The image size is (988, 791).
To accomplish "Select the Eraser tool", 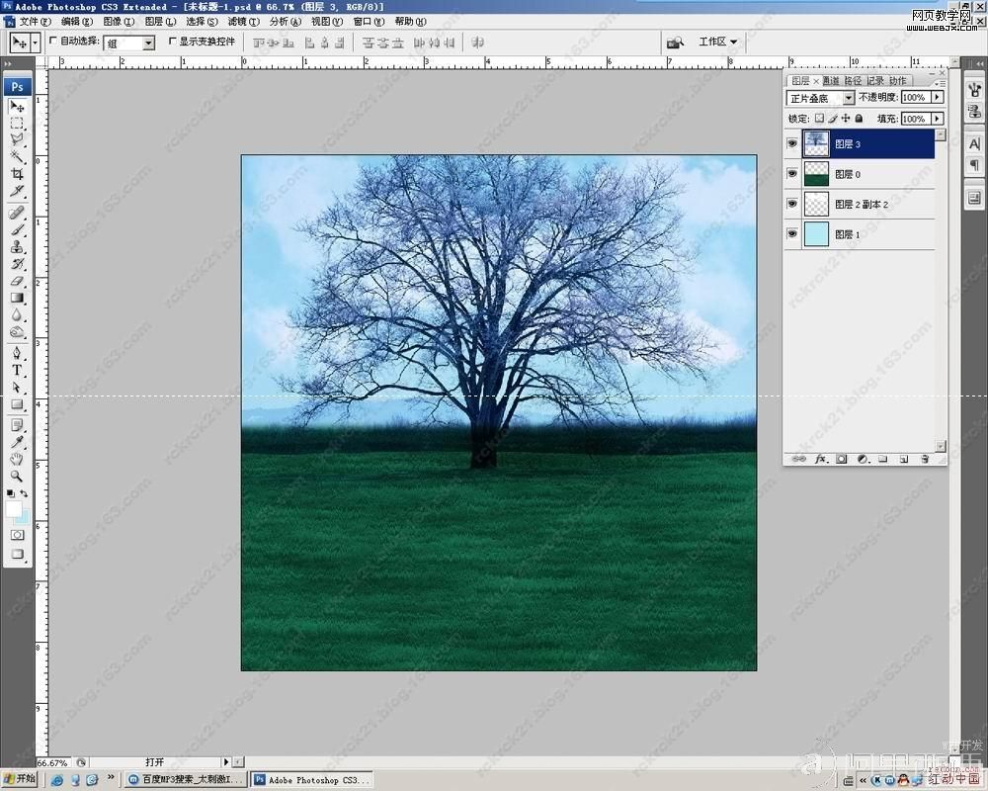I will point(17,281).
